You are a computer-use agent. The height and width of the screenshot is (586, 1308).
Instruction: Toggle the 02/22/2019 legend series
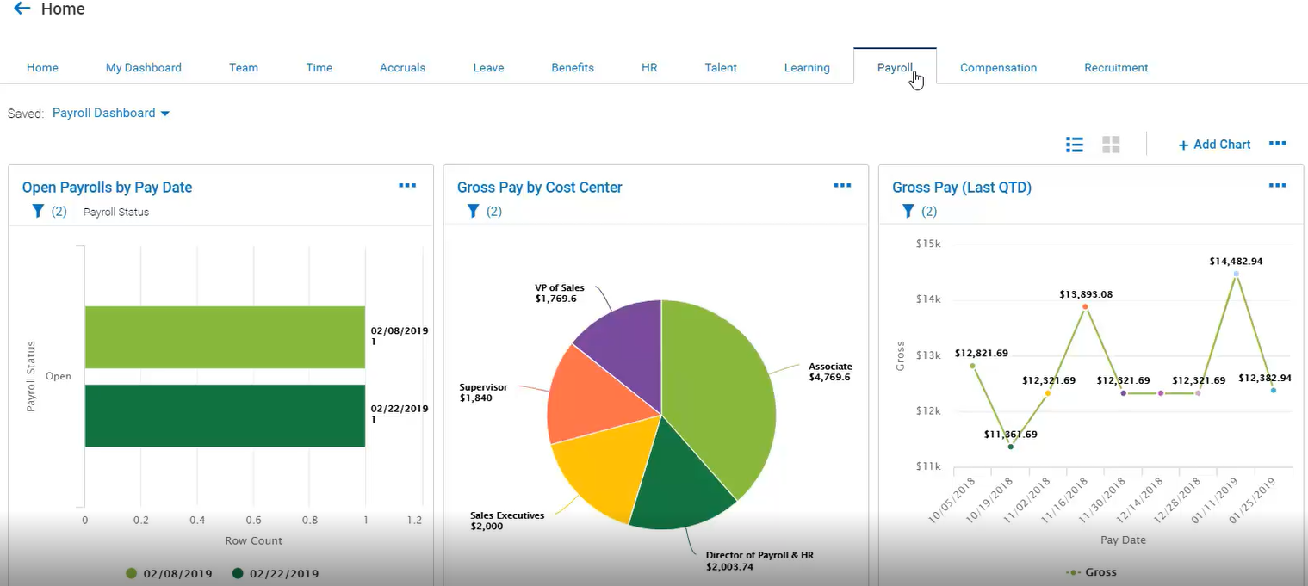pyautogui.click(x=275, y=573)
